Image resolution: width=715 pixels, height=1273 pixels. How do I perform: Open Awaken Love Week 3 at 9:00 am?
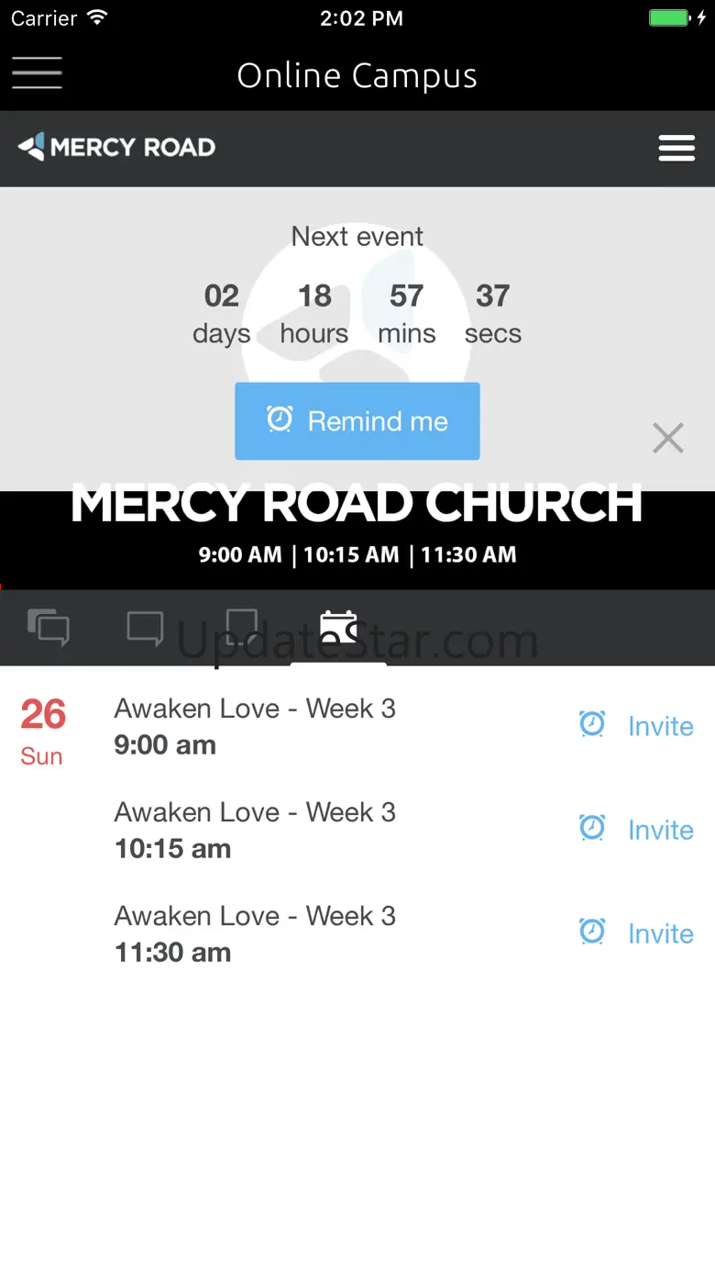[x=255, y=725]
